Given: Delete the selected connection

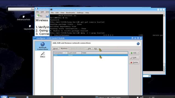Looking at the screenshot, I should click(x=134, y=62).
